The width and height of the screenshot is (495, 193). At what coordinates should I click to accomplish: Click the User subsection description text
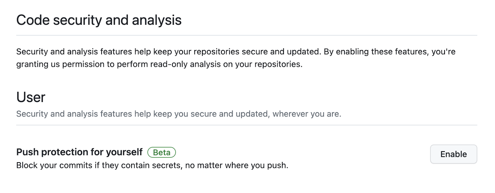point(178,114)
